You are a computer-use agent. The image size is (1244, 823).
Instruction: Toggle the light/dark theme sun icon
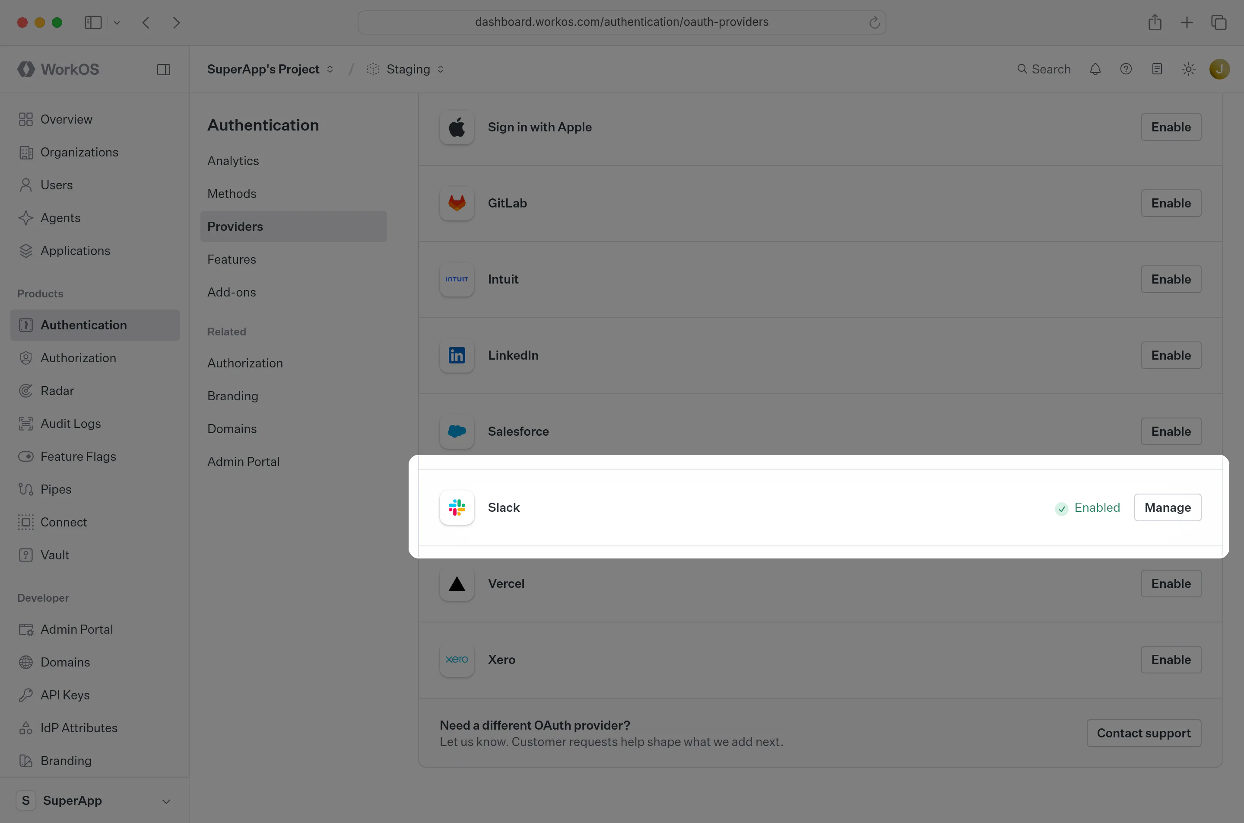coord(1188,69)
